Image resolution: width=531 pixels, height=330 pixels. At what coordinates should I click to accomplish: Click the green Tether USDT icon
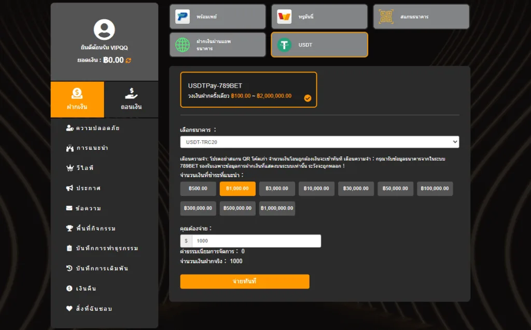coord(285,45)
